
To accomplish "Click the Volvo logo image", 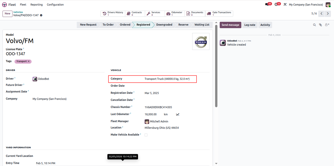I will (x=201, y=41).
